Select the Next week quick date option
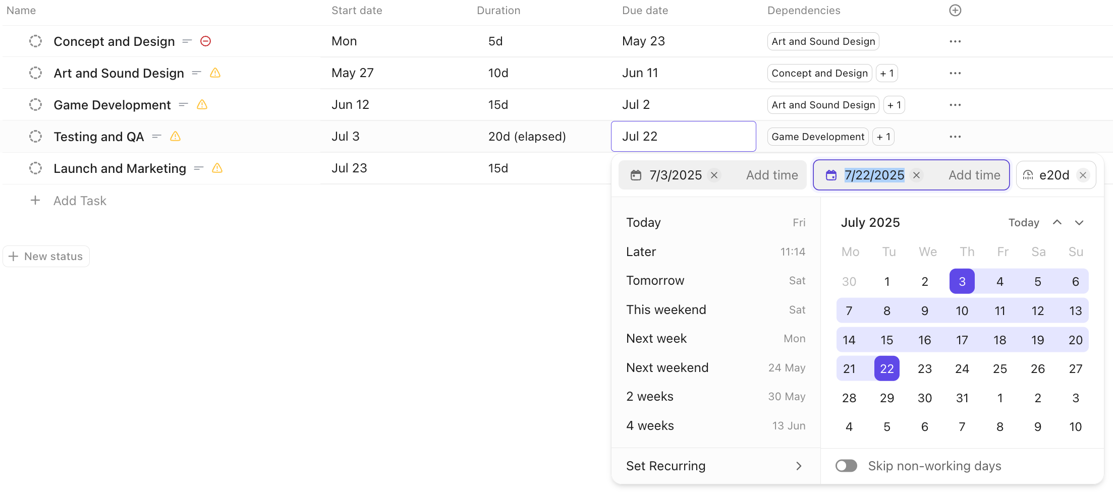Image resolution: width=1113 pixels, height=500 pixels. click(x=716, y=339)
